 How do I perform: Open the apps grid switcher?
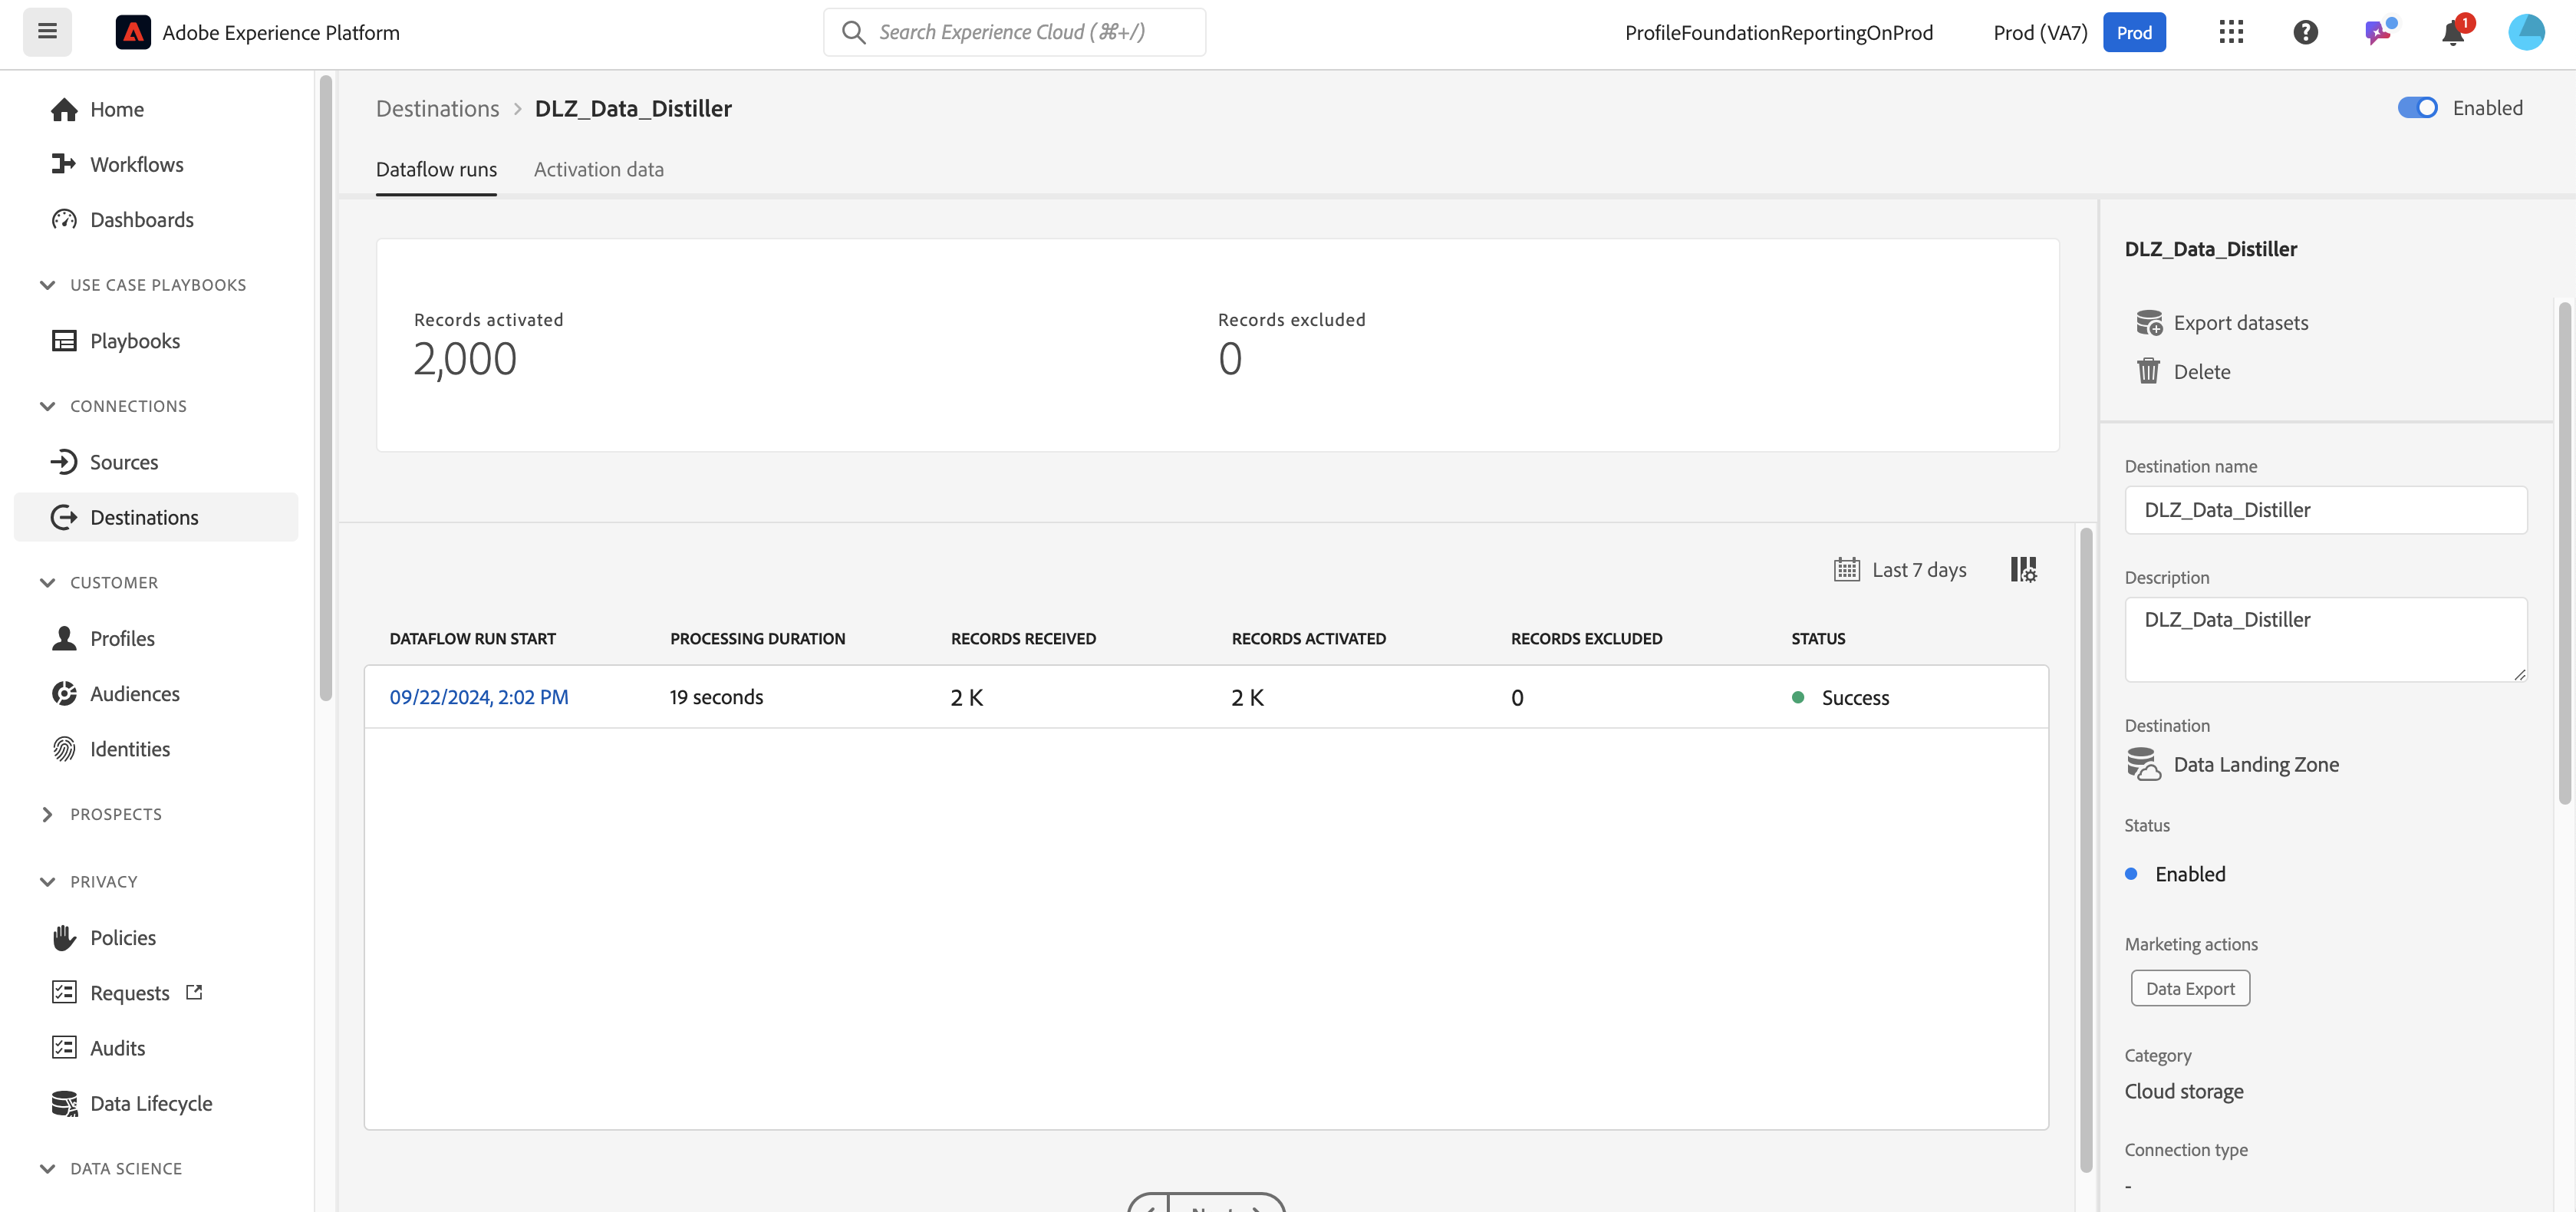click(x=2231, y=32)
